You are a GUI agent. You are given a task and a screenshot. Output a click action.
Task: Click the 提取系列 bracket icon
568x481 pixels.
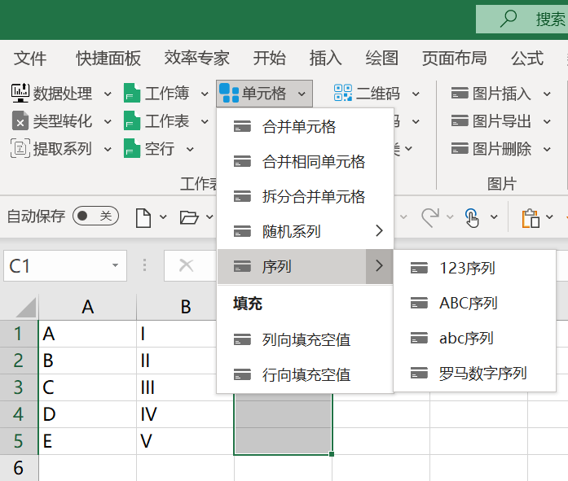point(20,148)
